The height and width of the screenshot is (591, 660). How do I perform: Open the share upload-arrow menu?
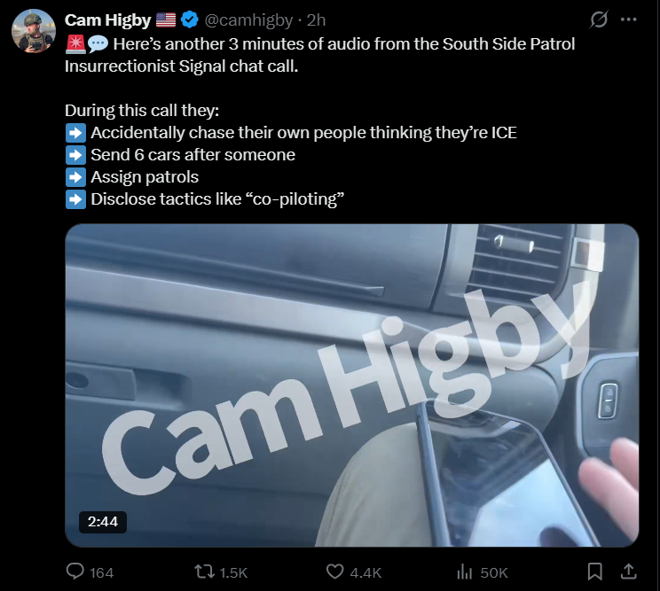click(628, 572)
